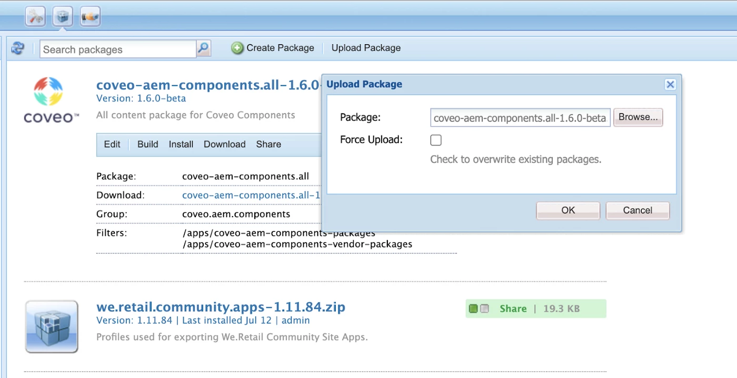Cancel the package upload
This screenshot has height=378, width=737.
click(x=638, y=210)
